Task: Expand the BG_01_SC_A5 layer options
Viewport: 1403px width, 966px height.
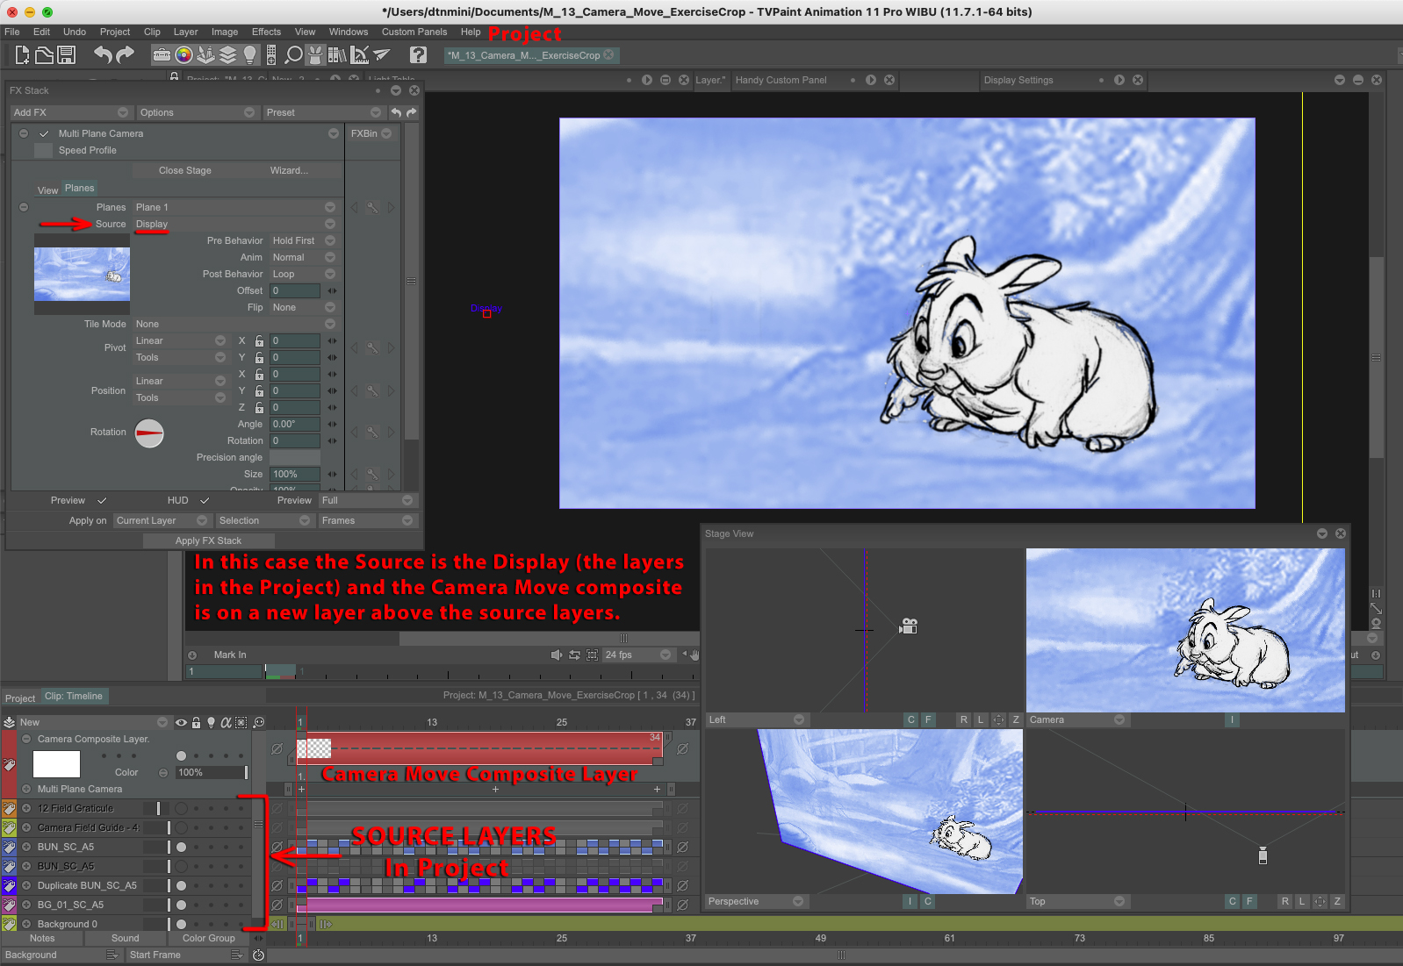Action: 26,905
